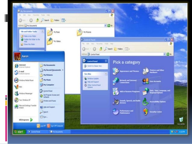This screenshot has height=144, width=192.
Task: Open Tools menu in Control Panel window
Action: click(x=106, y=44)
